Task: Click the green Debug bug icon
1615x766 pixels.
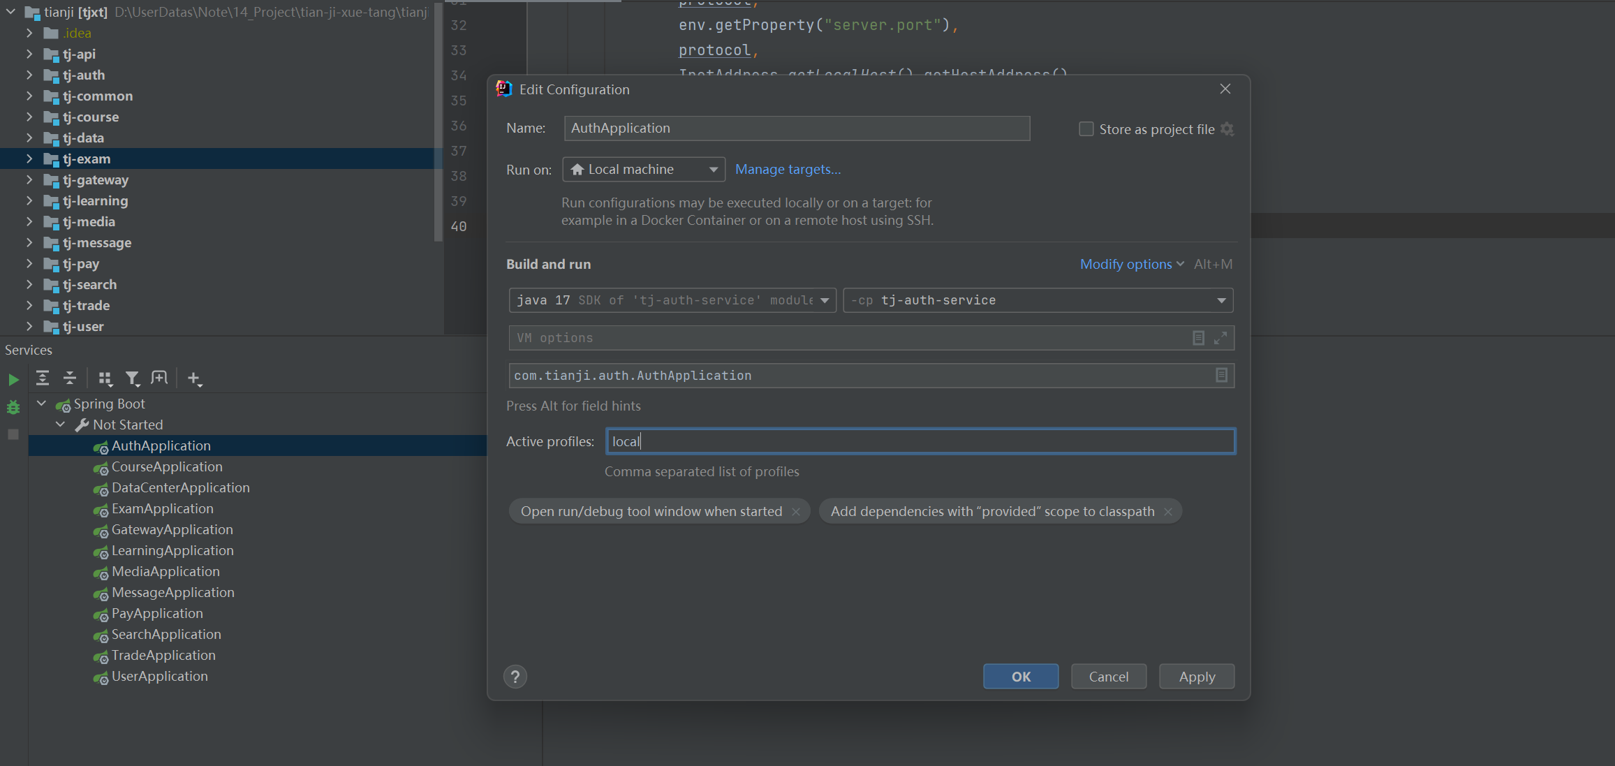Action: tap(13, 407)
